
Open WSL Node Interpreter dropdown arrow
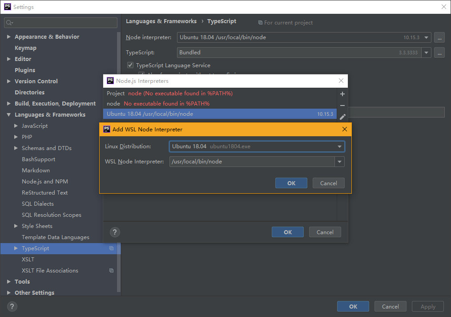tap(339, 162)
